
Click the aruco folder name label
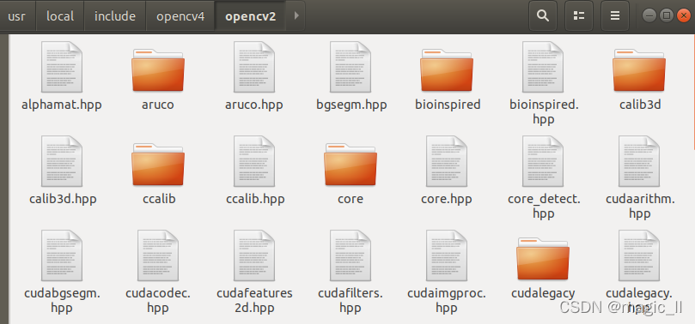pyautogui.click(x=158, y=105)
